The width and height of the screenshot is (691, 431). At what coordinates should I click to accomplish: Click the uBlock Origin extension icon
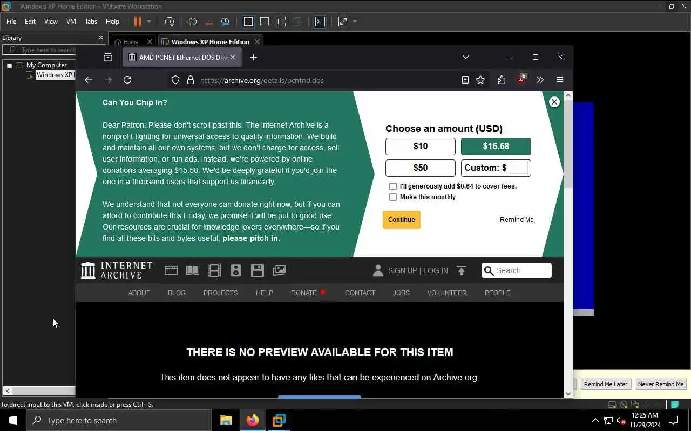pyautogui.click(x=521, y=79)
